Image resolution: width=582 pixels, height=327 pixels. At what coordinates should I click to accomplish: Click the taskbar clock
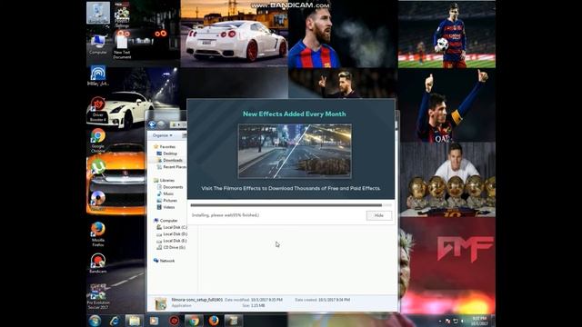click(x=479, y=321)
